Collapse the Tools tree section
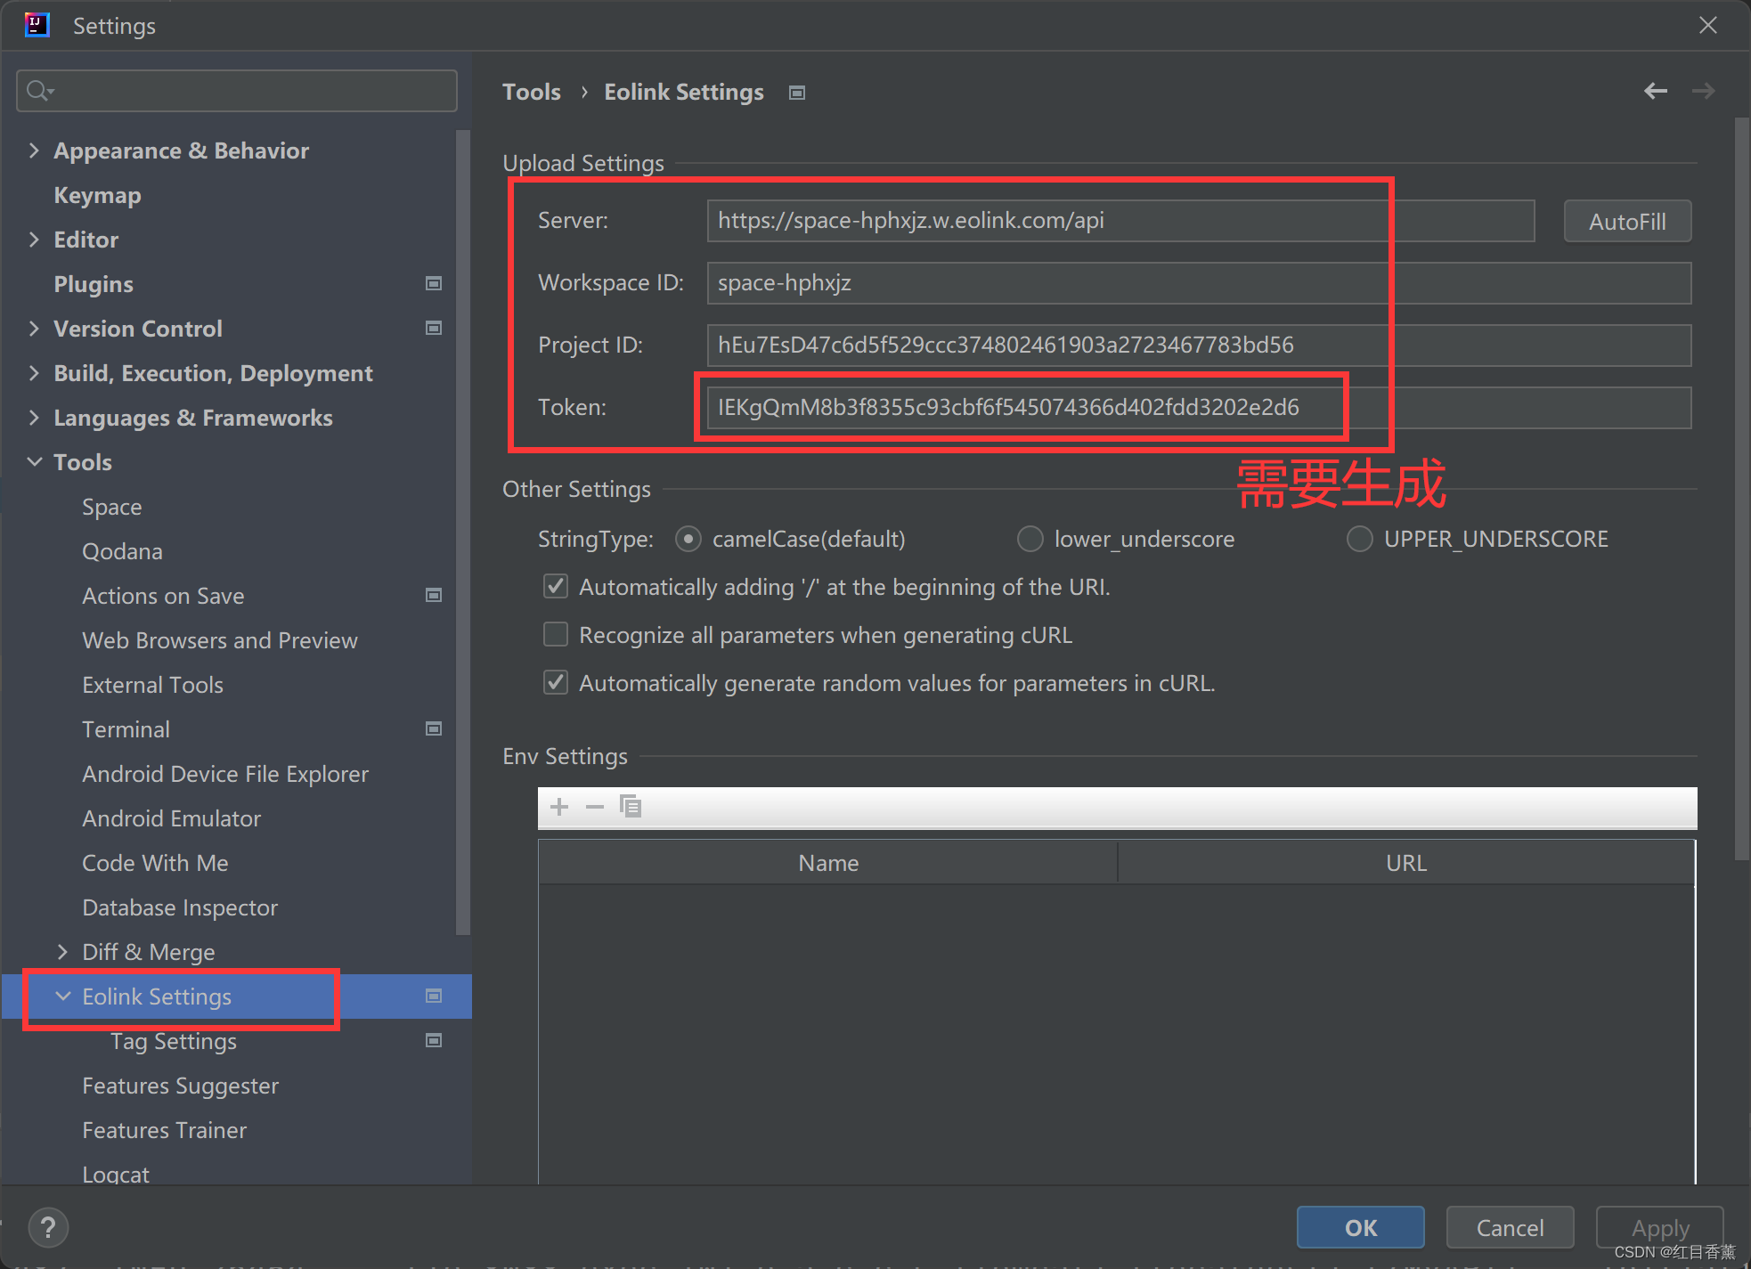This screenshot has width=1751, height=1269. coord(34,461)
